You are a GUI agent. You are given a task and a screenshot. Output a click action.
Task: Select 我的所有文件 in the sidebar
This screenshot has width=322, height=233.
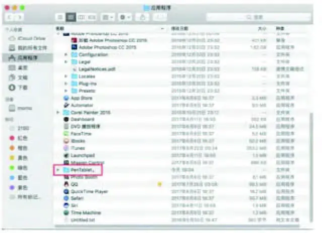click(28, 48)
